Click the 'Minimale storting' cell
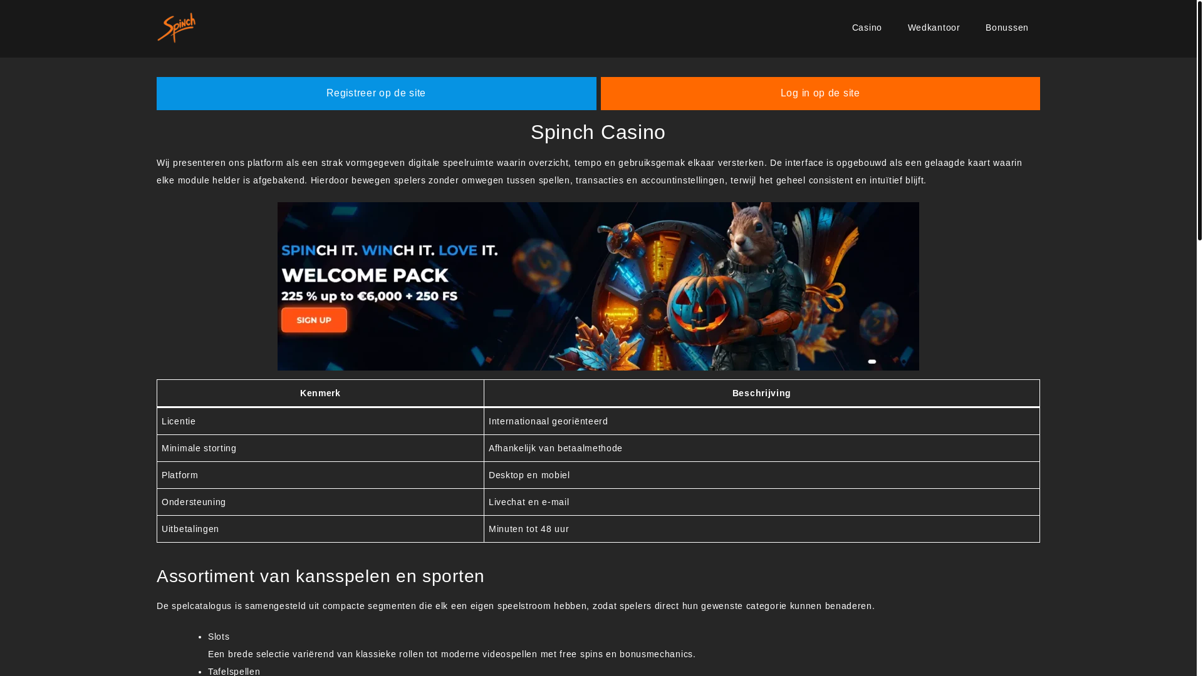This screenshot has width=1203, height=676. [320, 448]
